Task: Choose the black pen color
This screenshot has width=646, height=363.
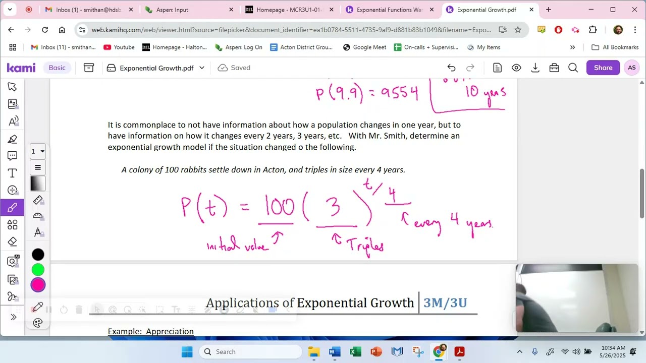Action: [38, 255]
